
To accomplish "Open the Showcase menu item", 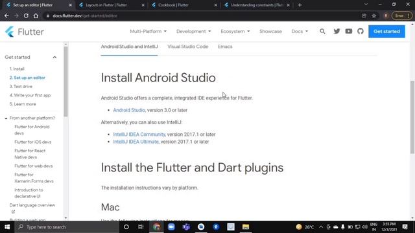I will click(270, 32).
